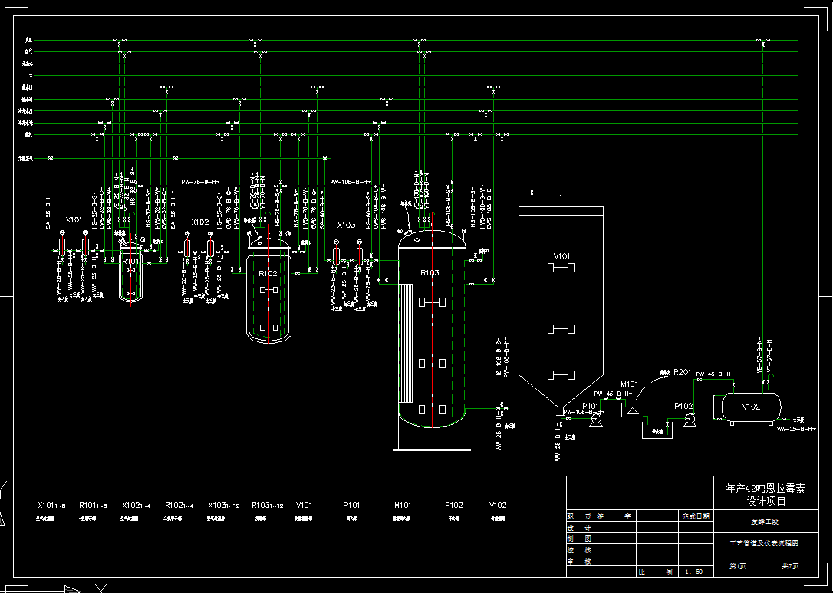Select the X1021~4 legend entry
The height and width of the screenshot is (593, 833).
136,506
